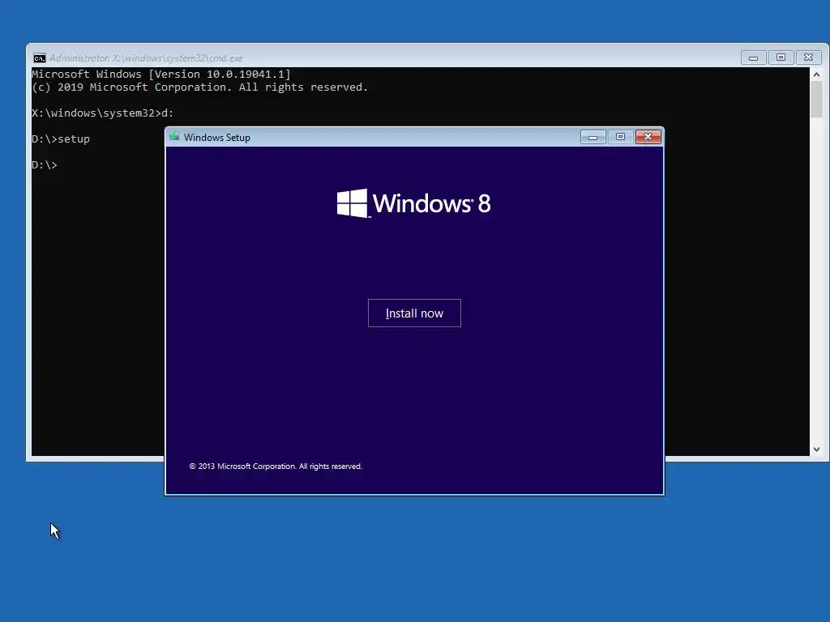Click the 'D:\>setup' command line text

(x=61, y=139)
